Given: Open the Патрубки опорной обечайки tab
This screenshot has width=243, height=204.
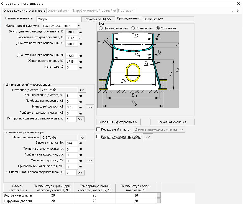Looking at the screenshot, I should pyautogui.click(x=94, y=11).
